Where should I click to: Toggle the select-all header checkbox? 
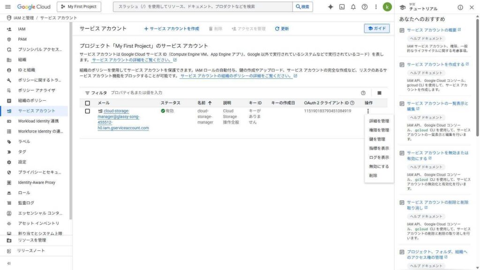point(88,103)
